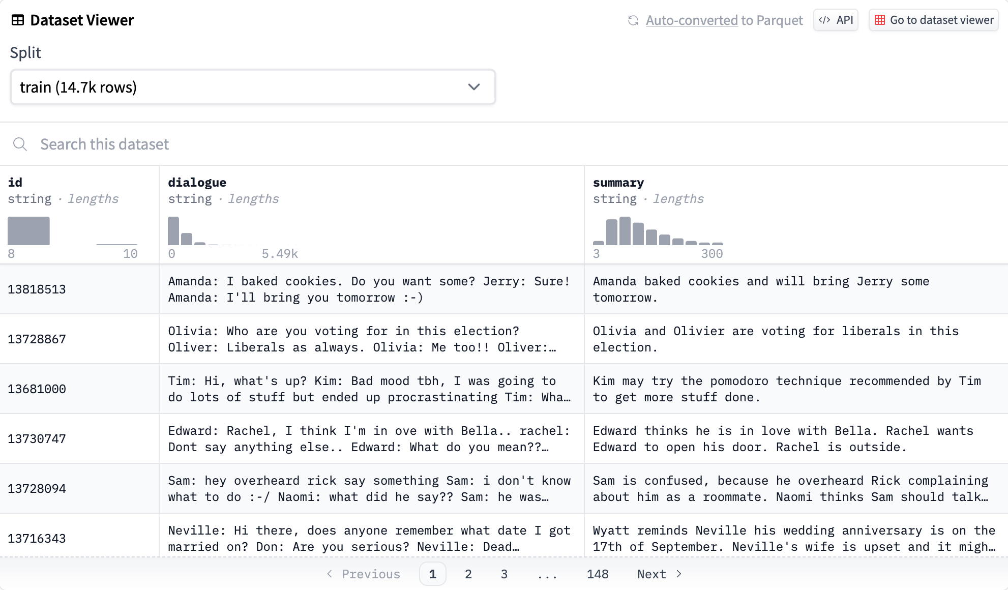1008x590 pixels.
Task: Click the dialogue lengths histogram first bar
Action: coord(173,231)
